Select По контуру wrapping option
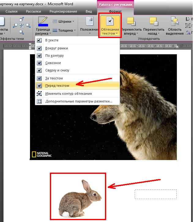Screen dimensions: 194x222 [x=77, y=55]
